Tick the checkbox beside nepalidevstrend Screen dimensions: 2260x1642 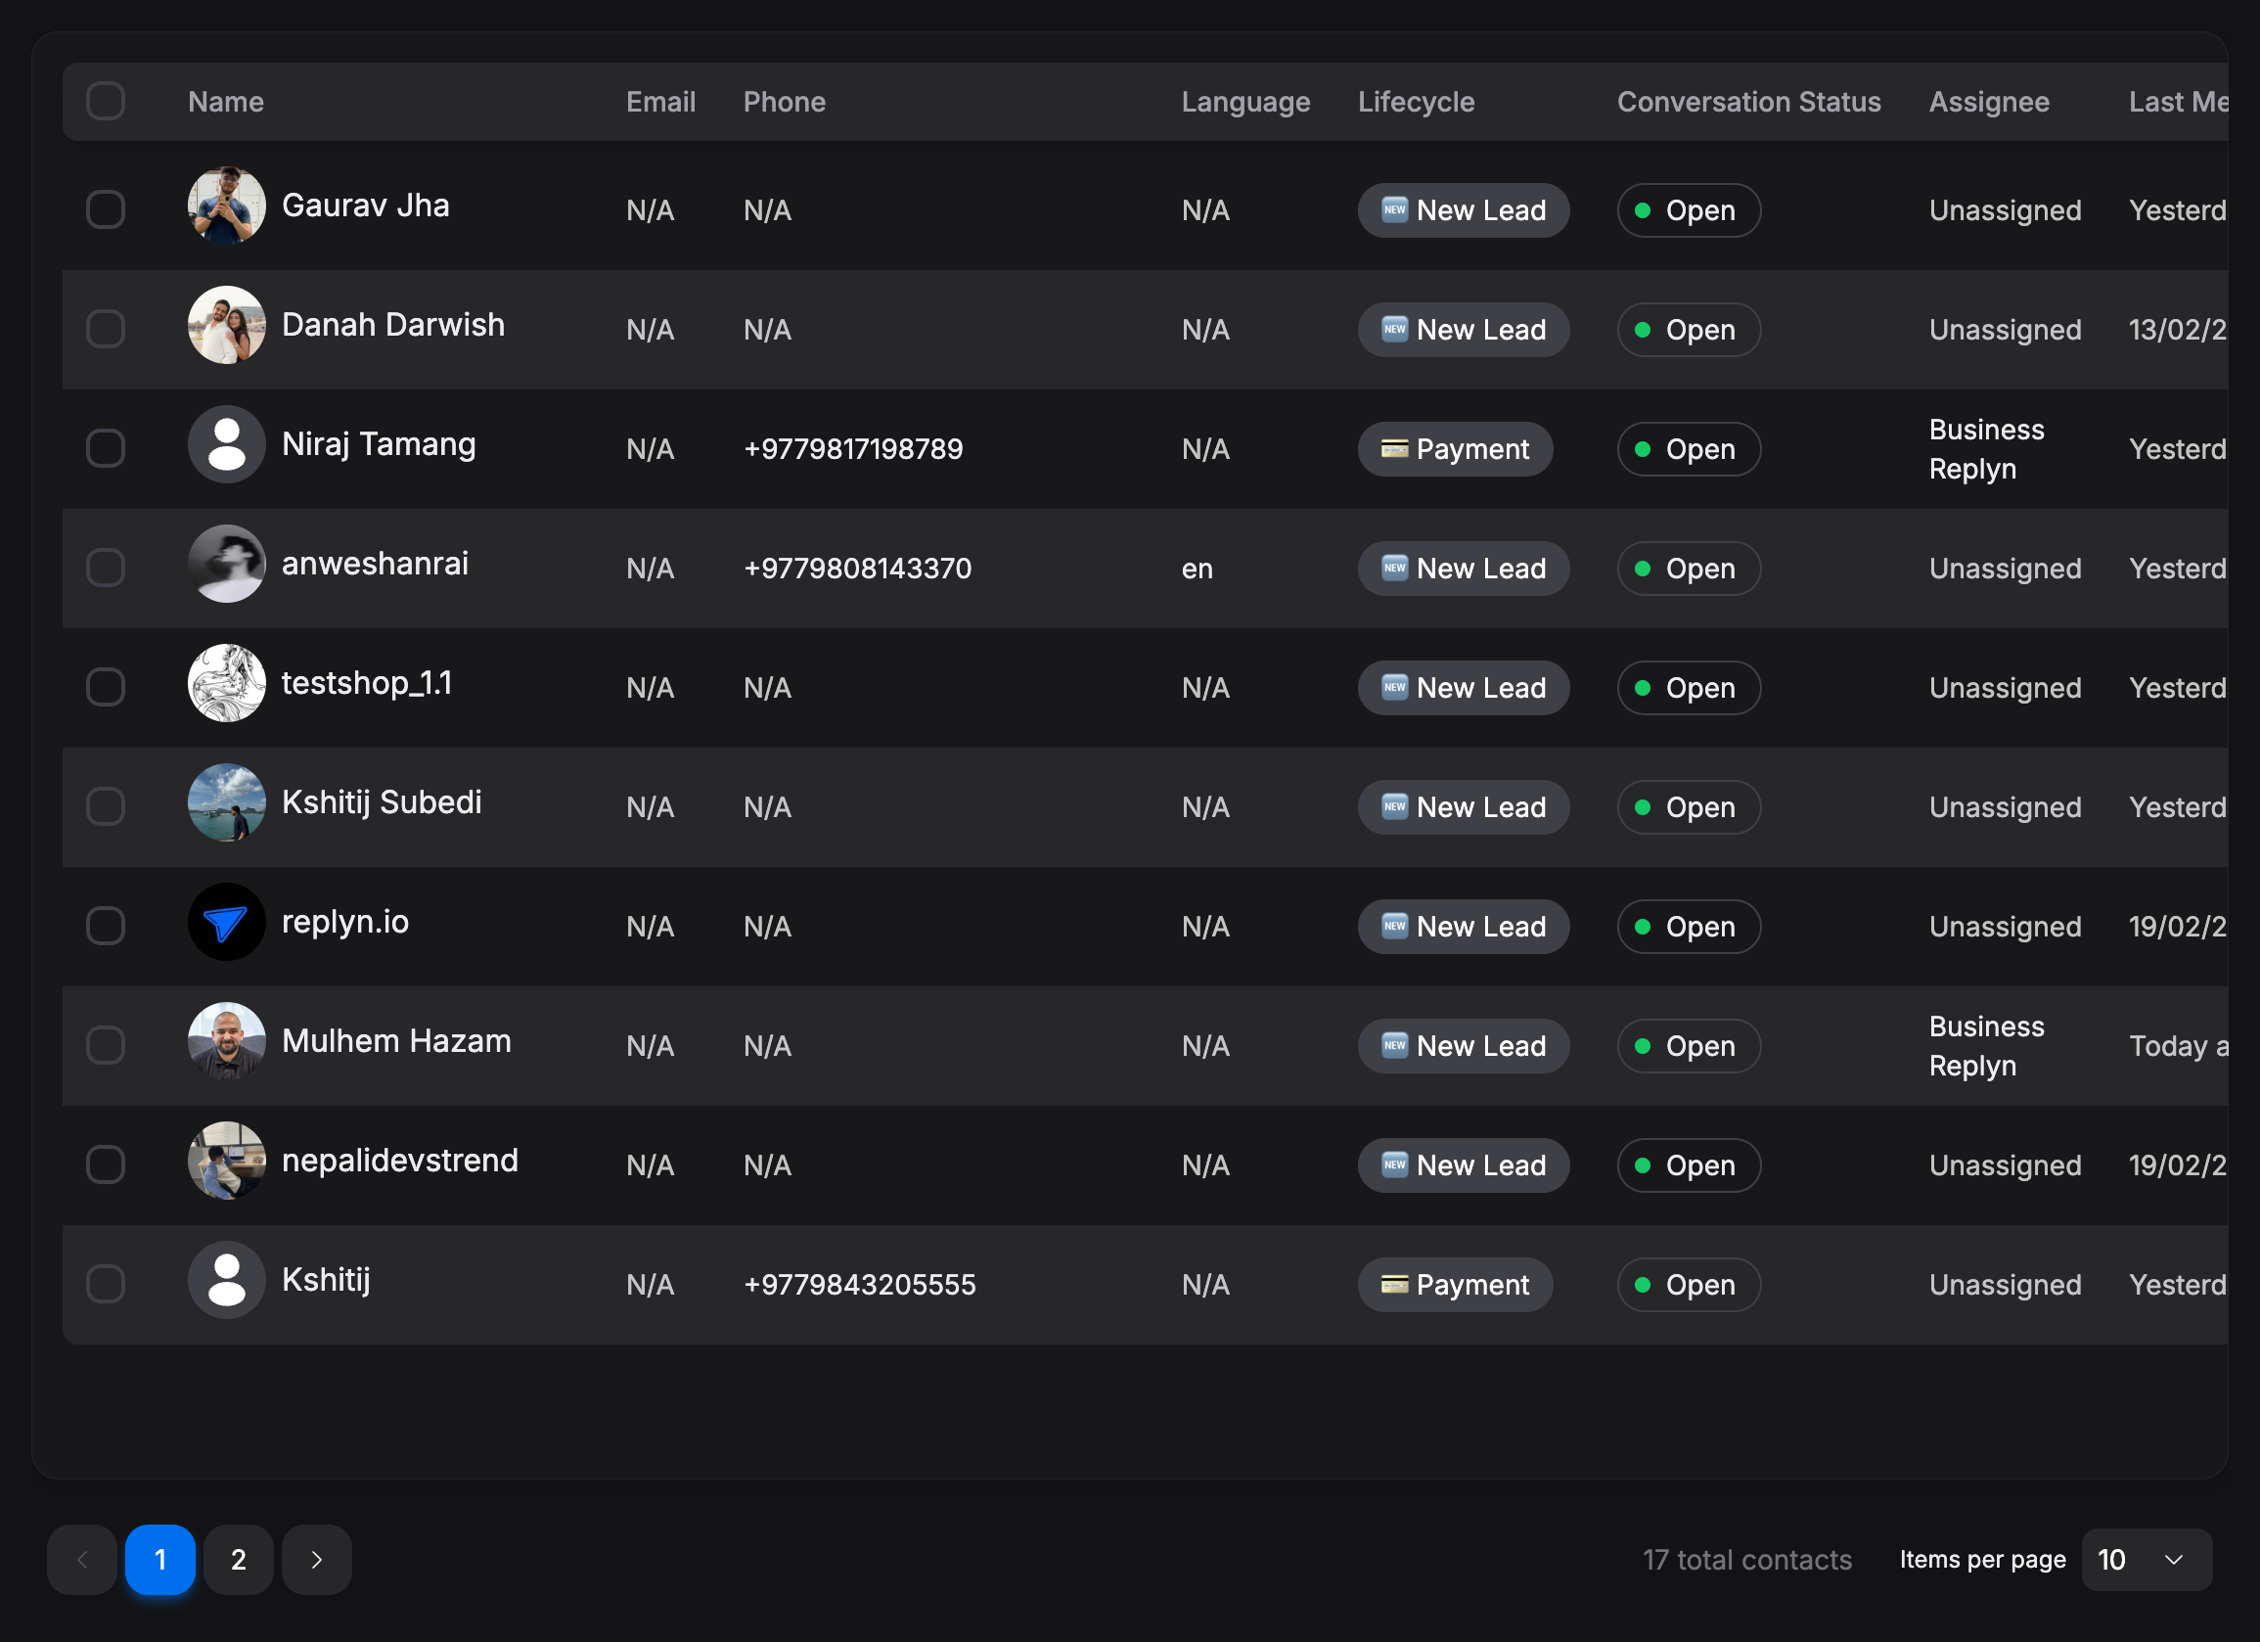pos(106,1164)
